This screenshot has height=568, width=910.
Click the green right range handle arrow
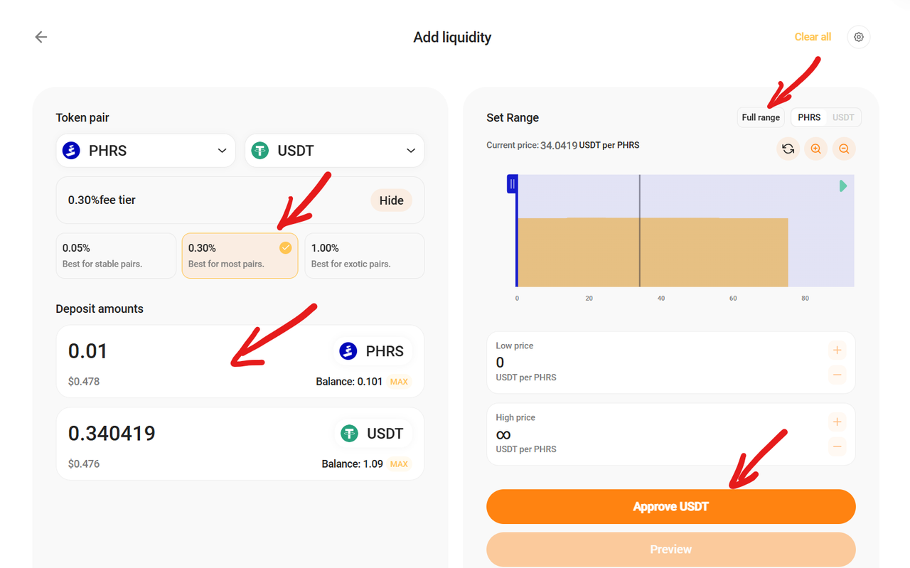pos(843,186)
